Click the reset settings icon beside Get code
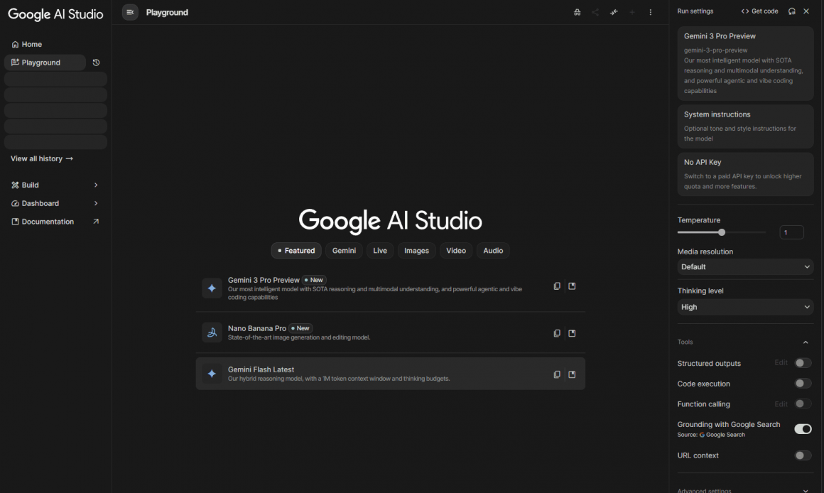The image size is (824, 493). 791,11
